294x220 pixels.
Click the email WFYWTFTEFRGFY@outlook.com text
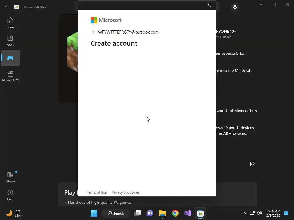128,32
